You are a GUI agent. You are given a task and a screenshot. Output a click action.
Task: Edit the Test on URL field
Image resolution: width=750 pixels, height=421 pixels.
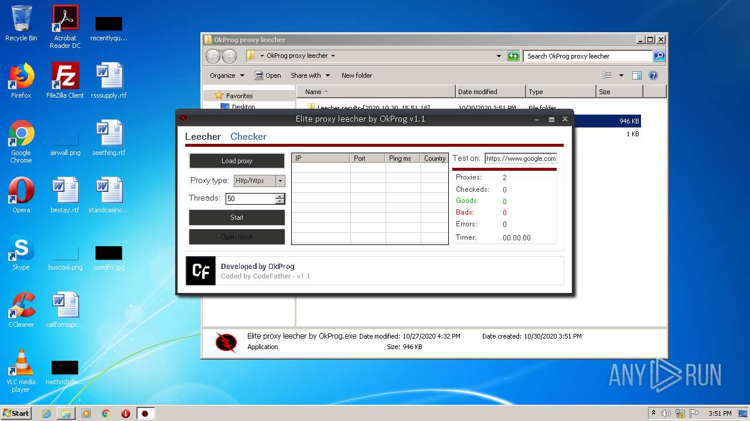click(x=521, y=158)
